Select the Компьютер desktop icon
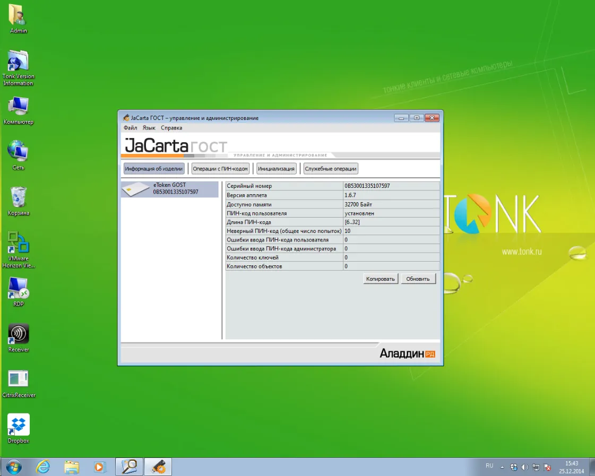595x476 pixels. 18,110
